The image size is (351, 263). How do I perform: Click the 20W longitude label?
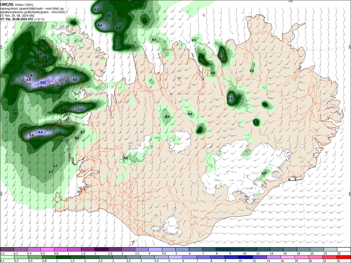pos(146,1)
